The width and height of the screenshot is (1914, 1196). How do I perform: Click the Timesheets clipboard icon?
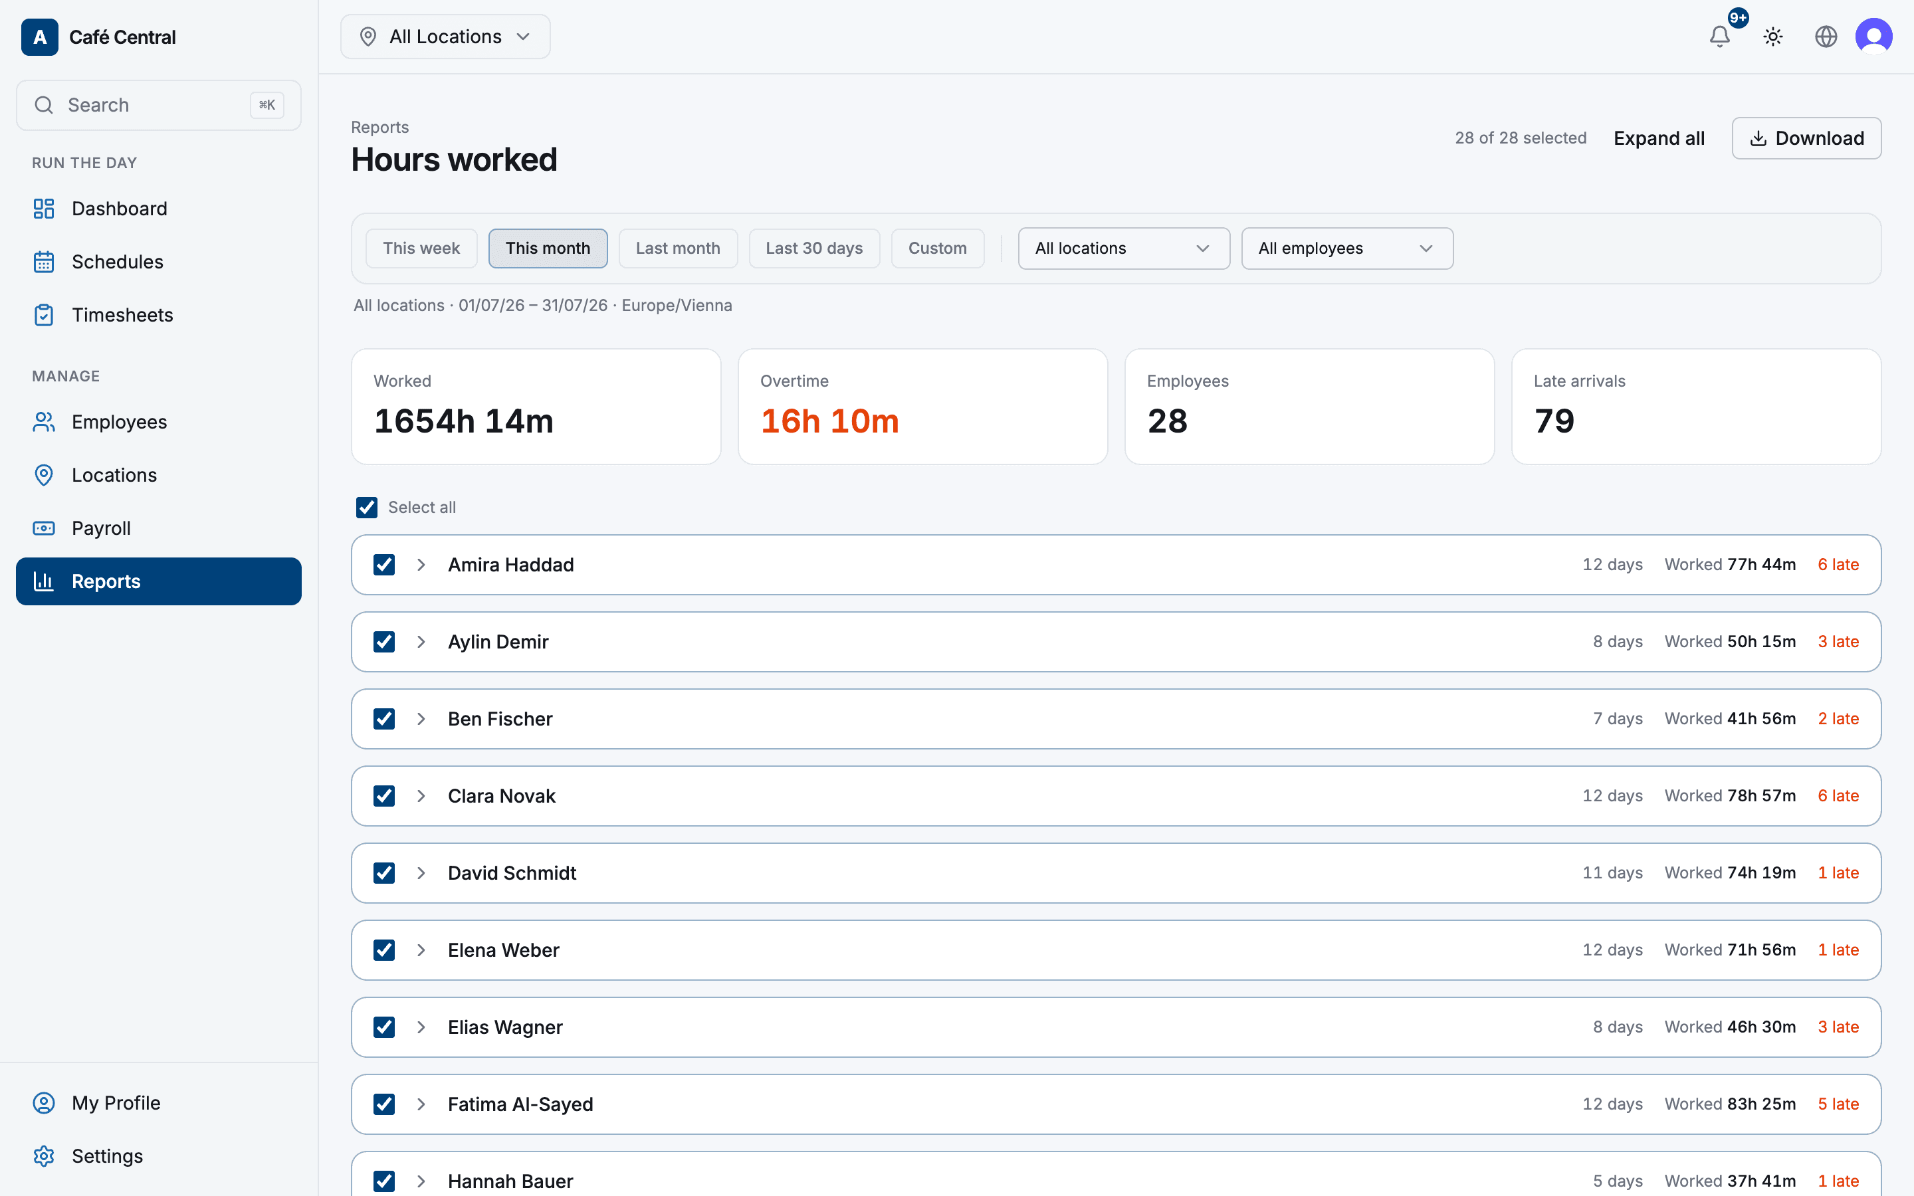point(43,315)
